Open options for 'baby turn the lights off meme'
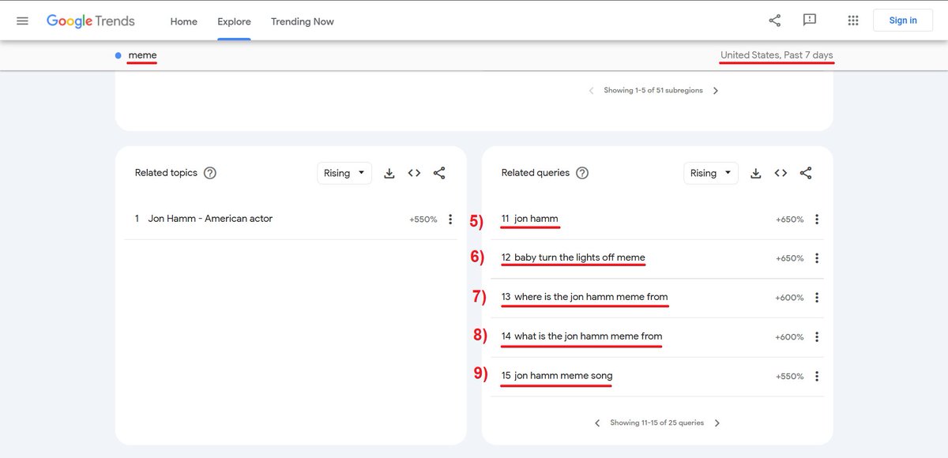Viewport: 948px width, 458px height. pyautogui.click(x=817, y=258)
